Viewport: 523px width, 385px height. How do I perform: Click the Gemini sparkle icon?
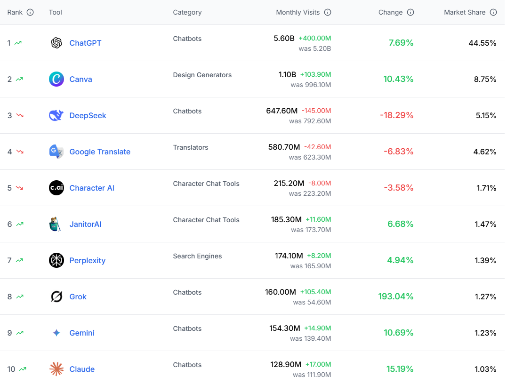(x=56, y=333)
